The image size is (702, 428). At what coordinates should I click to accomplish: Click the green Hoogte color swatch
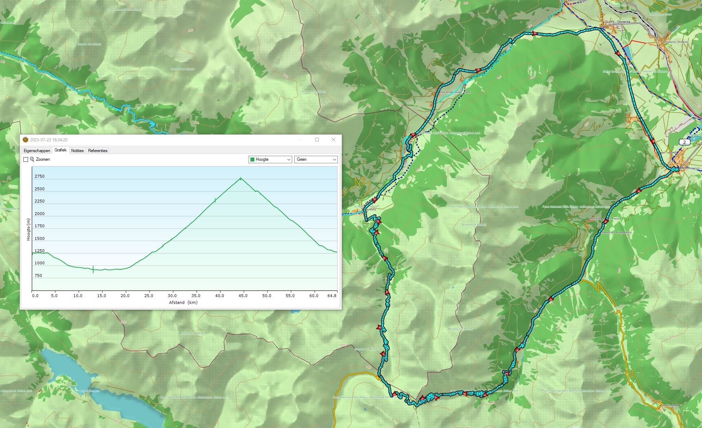tap(252, 159)
